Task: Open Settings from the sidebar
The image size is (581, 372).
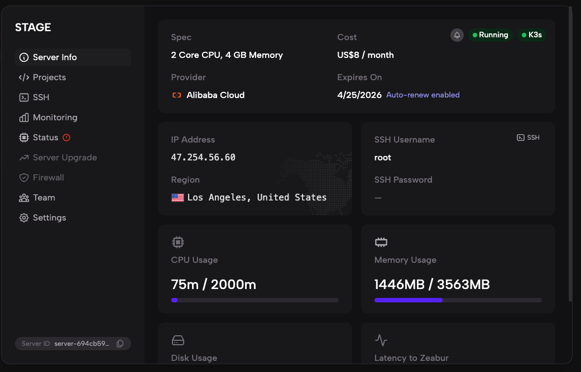Action: pos(49,218)
